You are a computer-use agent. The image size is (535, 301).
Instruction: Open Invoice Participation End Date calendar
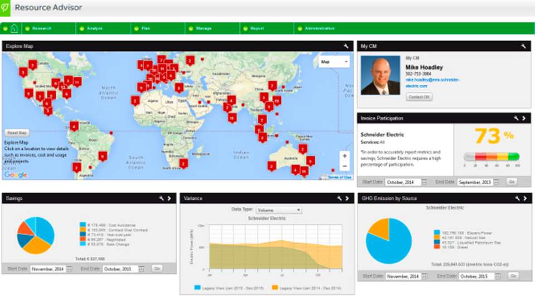[497, 182]
